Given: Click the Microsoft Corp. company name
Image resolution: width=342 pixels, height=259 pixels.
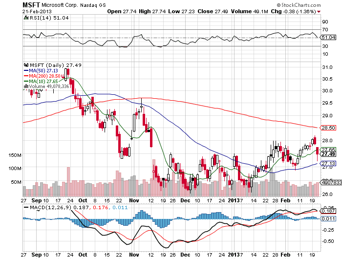Looking at the screenshot, I should 59,5.
